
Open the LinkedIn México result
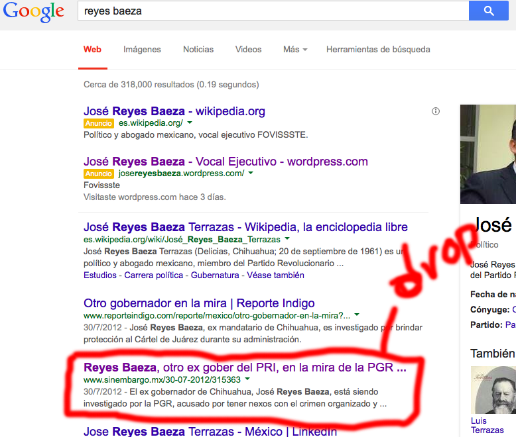point(210,431)
